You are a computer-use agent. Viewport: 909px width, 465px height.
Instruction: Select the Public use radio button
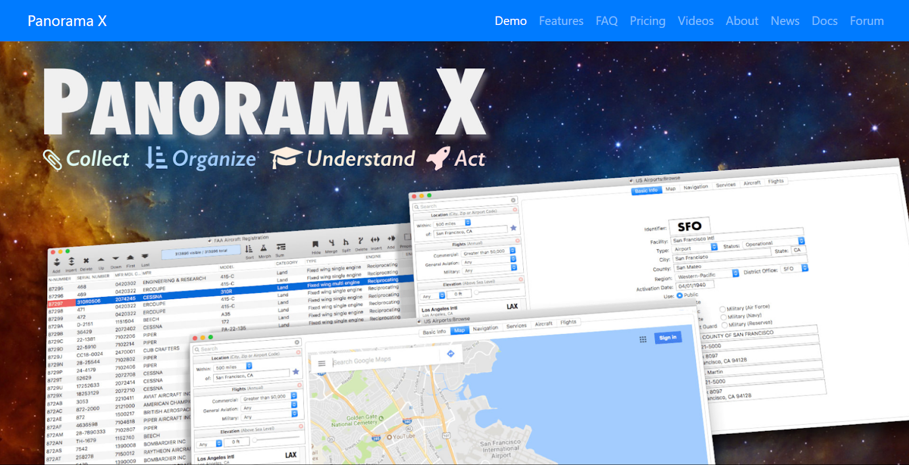pos(679,295)
